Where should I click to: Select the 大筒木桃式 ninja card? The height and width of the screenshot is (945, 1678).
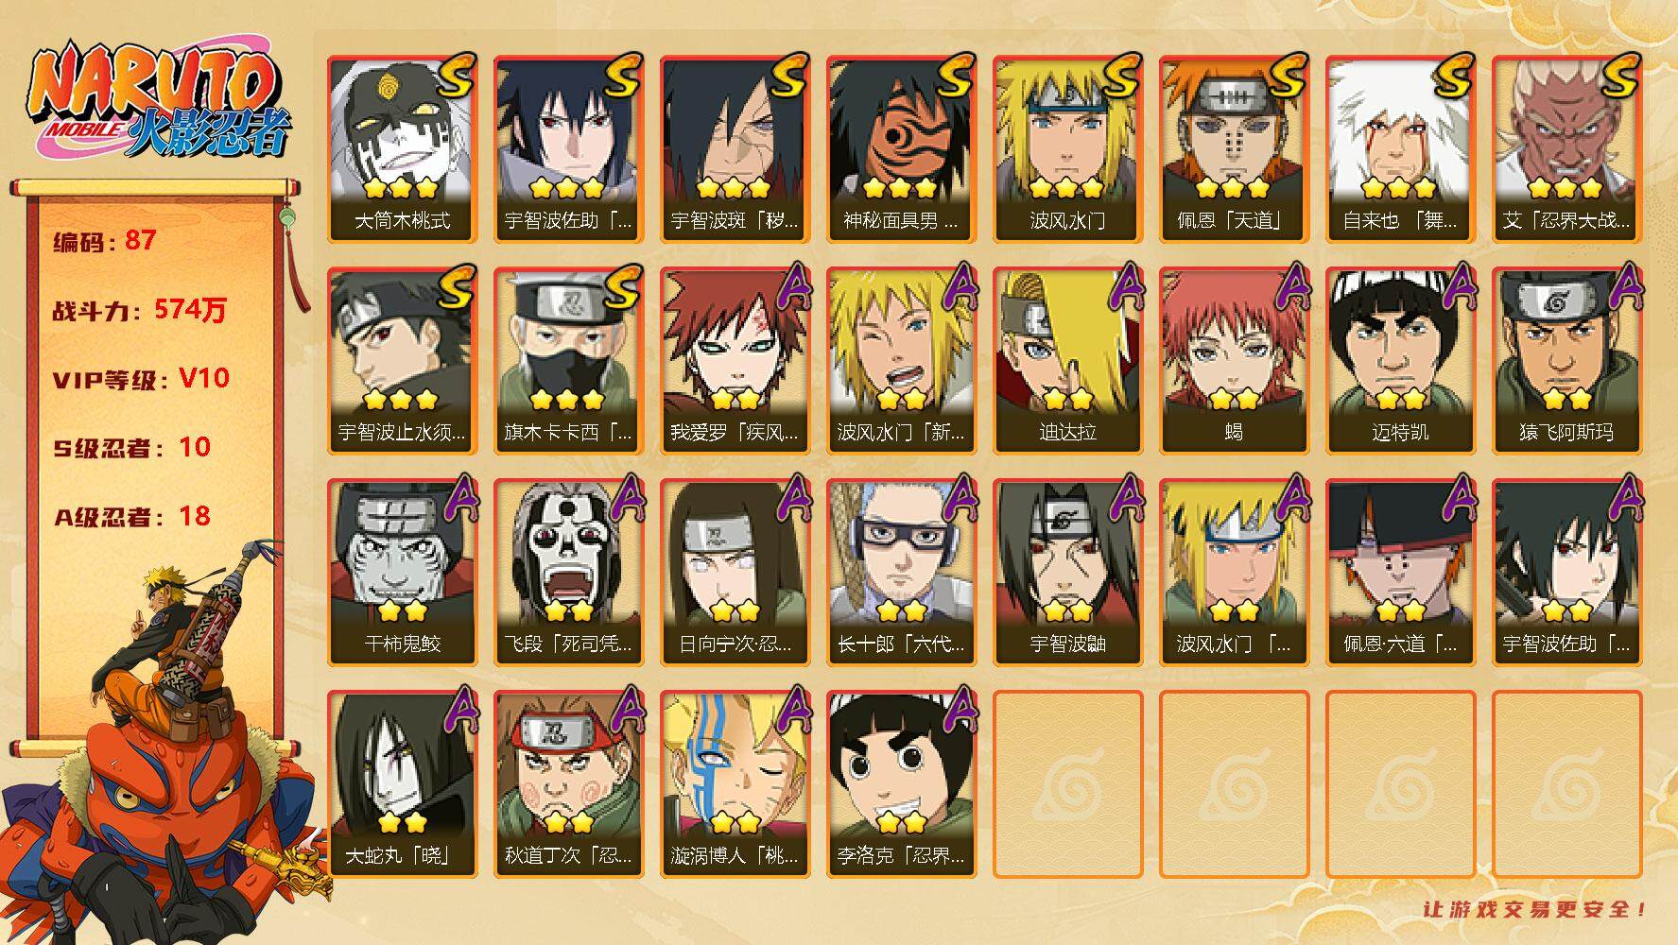402,149
